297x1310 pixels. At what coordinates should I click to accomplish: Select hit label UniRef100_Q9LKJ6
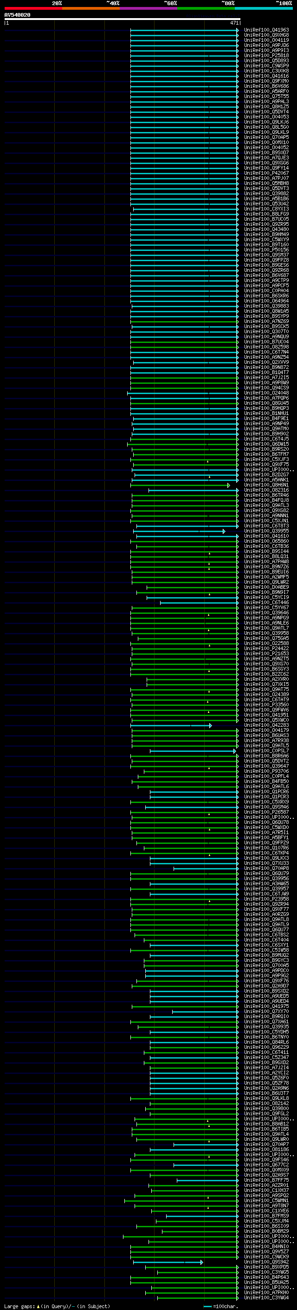[x=266, y=122]
